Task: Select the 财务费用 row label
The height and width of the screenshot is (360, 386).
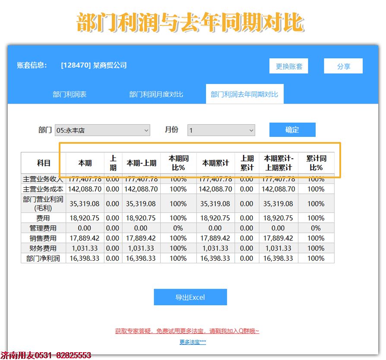Action: pyautogui.click(x=43, y=248)
